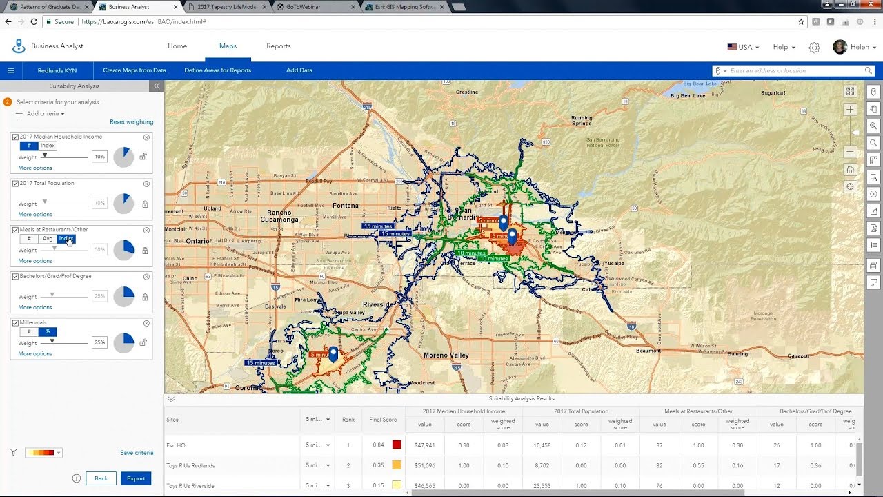Open the Sites header 5 min dropdown
883x497 pixels.
click(x=318, y=420)
